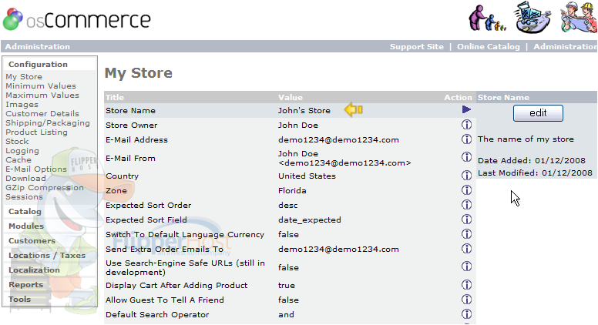598x325 pixels.
Task: Open the Online Catalog link
Action: [x=488, y=46]
